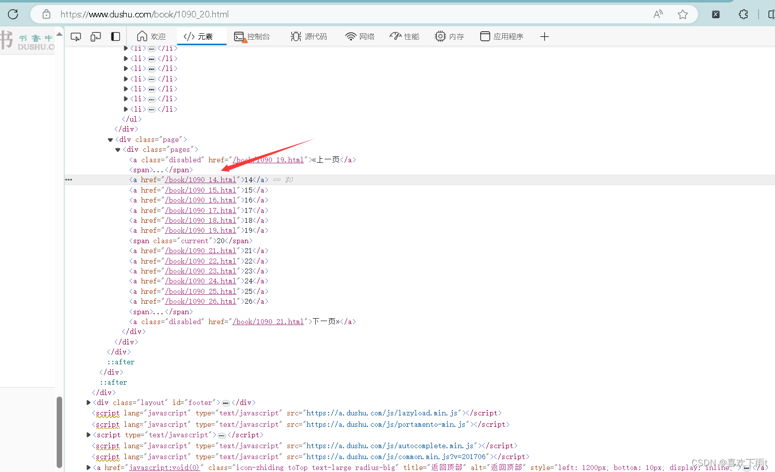Add a new DevTools tool with plus
This screenshot has width=775, height=472.
544,37
